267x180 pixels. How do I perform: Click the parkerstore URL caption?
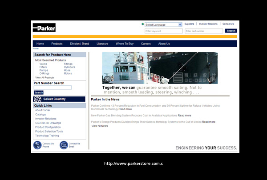coord(133,164)
